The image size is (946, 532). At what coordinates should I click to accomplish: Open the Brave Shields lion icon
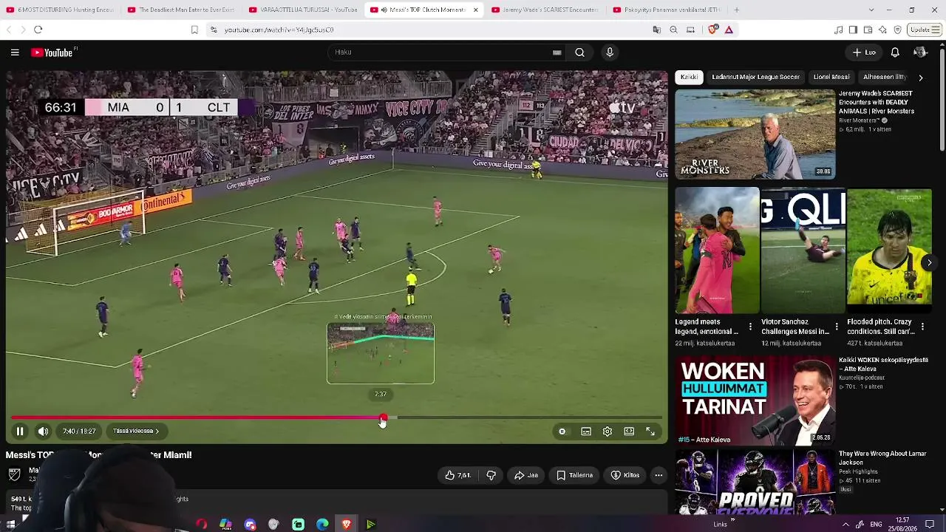point(712,30)
